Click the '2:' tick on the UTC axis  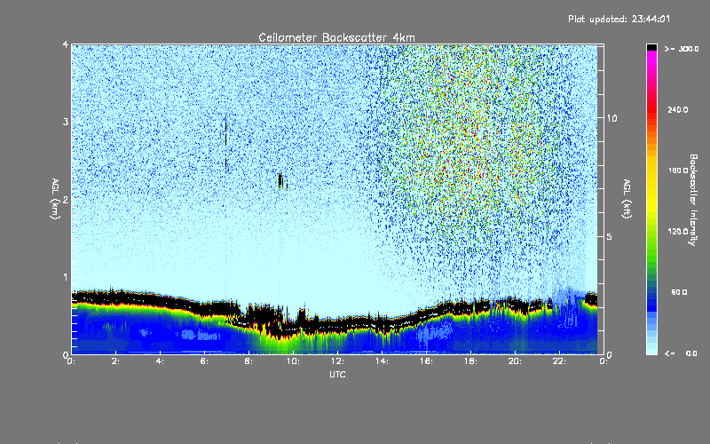(116, 361)
